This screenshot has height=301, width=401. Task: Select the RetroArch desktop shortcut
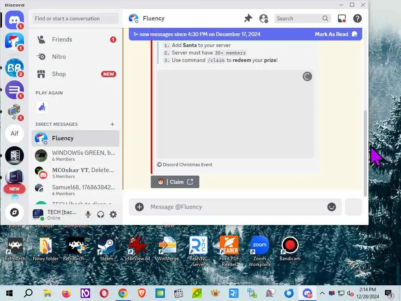pos(15,249)
